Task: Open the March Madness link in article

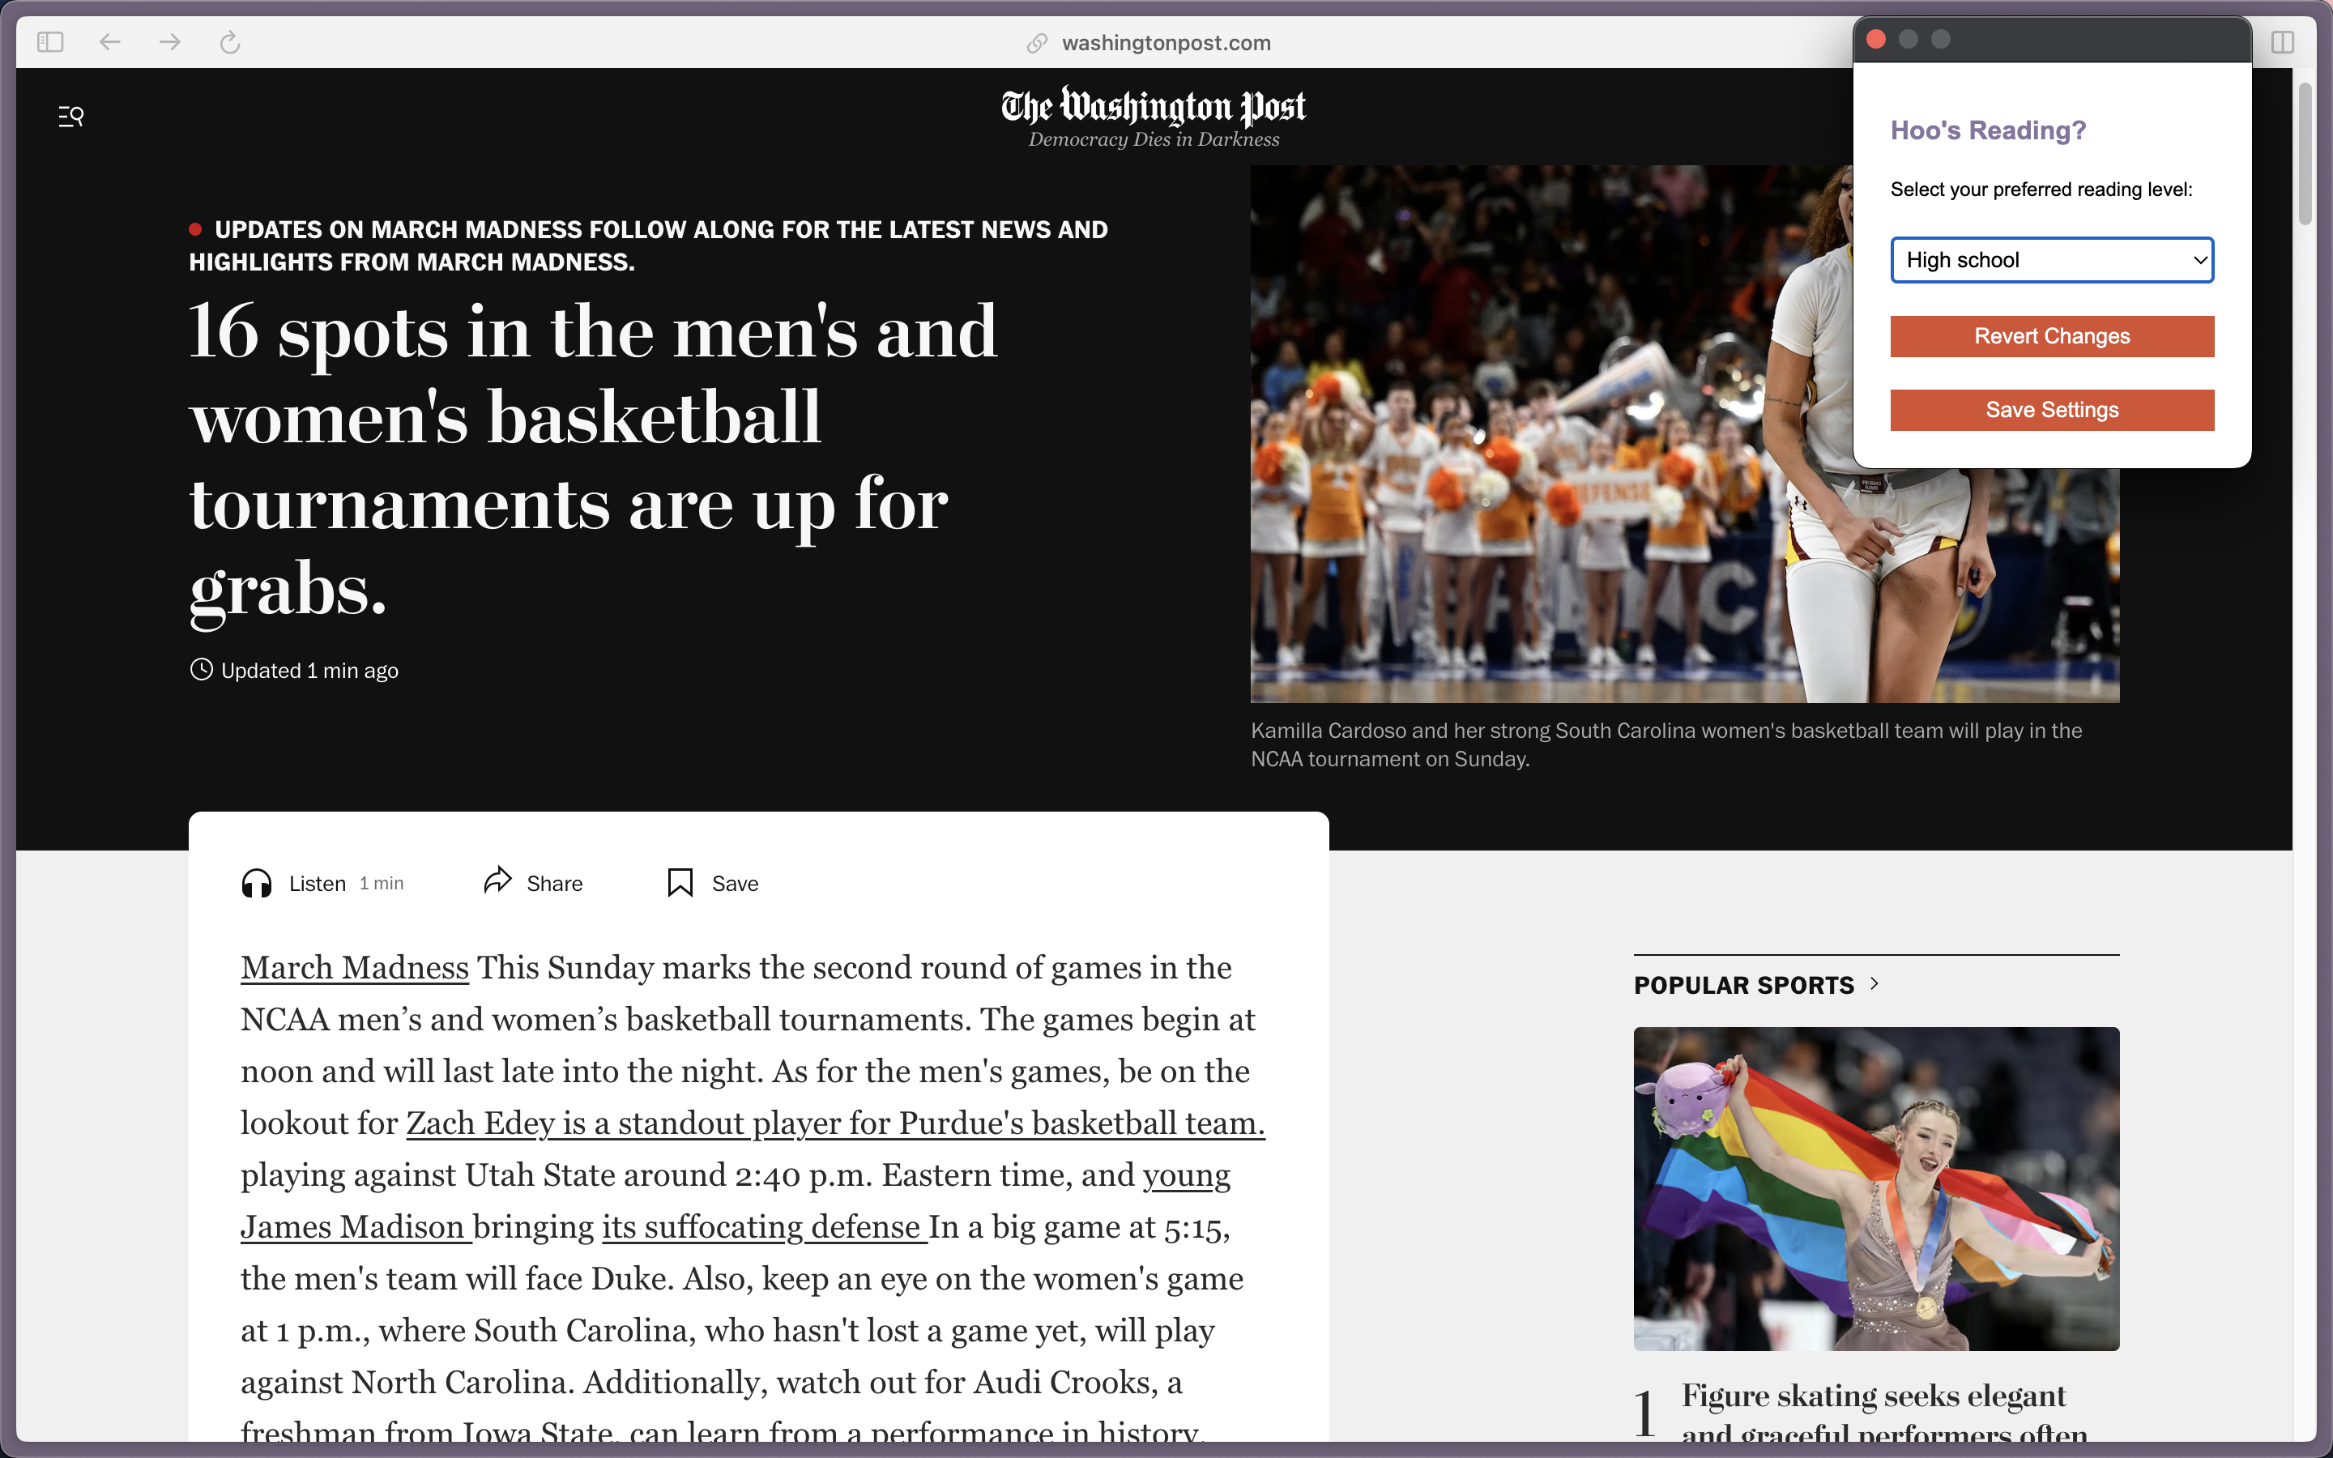Action: [354, 967]
